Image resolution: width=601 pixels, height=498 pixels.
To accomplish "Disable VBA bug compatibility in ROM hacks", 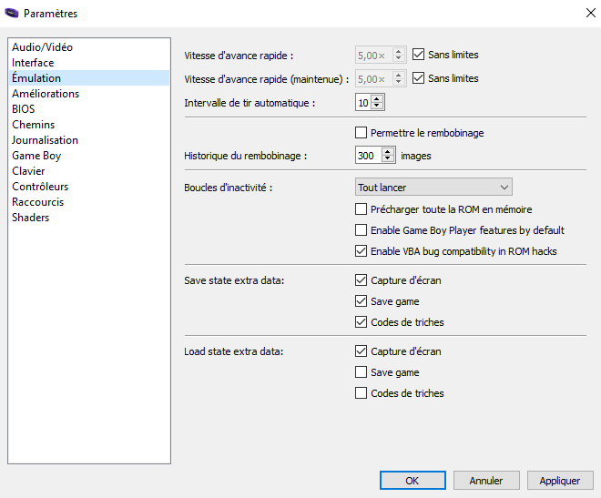I will [361, 251].
